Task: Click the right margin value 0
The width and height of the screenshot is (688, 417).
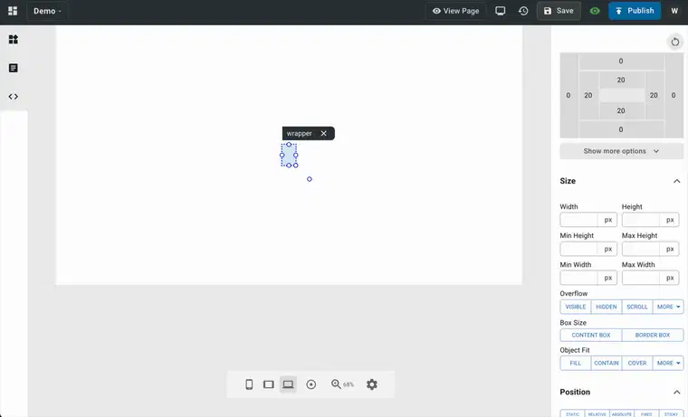Action: (674, 95)
